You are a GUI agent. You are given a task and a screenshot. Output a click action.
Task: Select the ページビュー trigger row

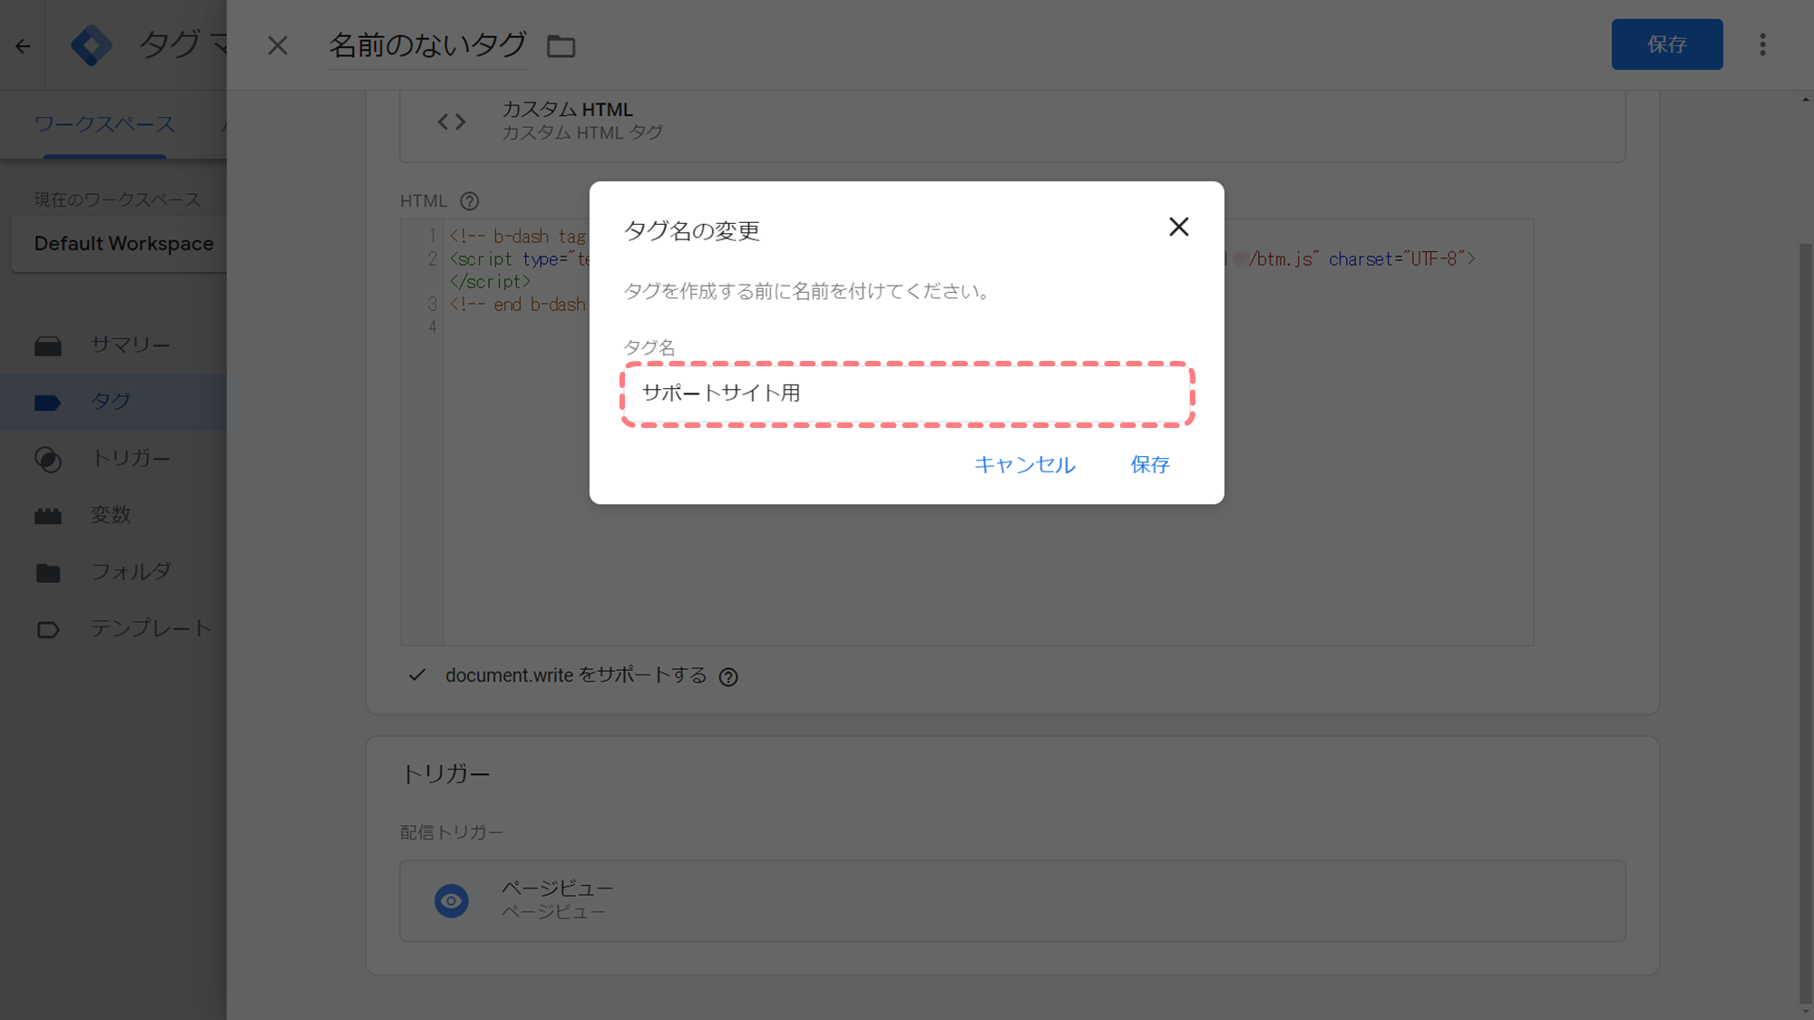coord(1012,900)
